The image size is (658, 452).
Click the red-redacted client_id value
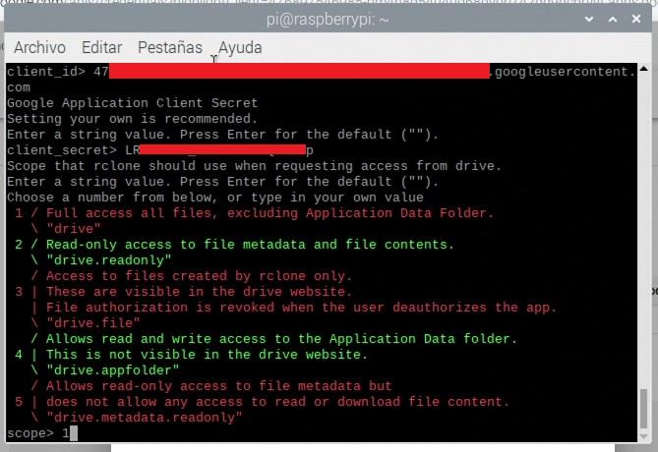(x=299, y=71)
